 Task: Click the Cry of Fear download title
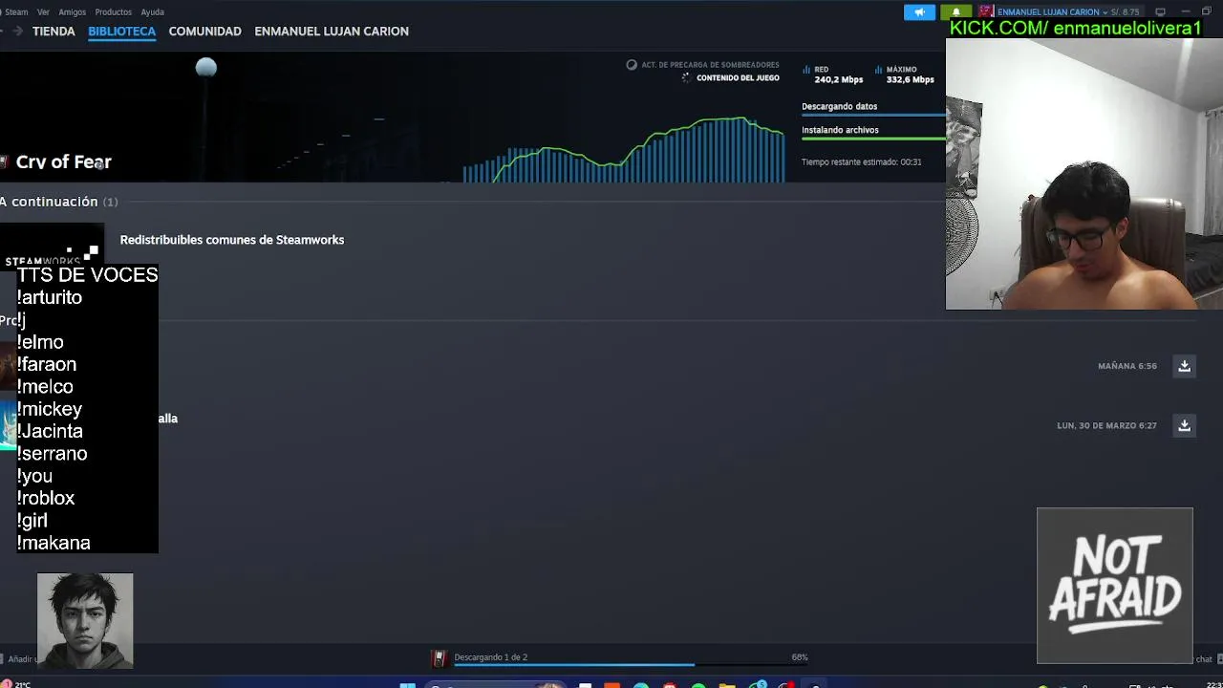click(x=63, y=161)
